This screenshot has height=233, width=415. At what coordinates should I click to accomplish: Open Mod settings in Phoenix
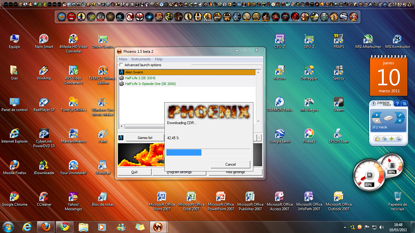coord(235,172)
